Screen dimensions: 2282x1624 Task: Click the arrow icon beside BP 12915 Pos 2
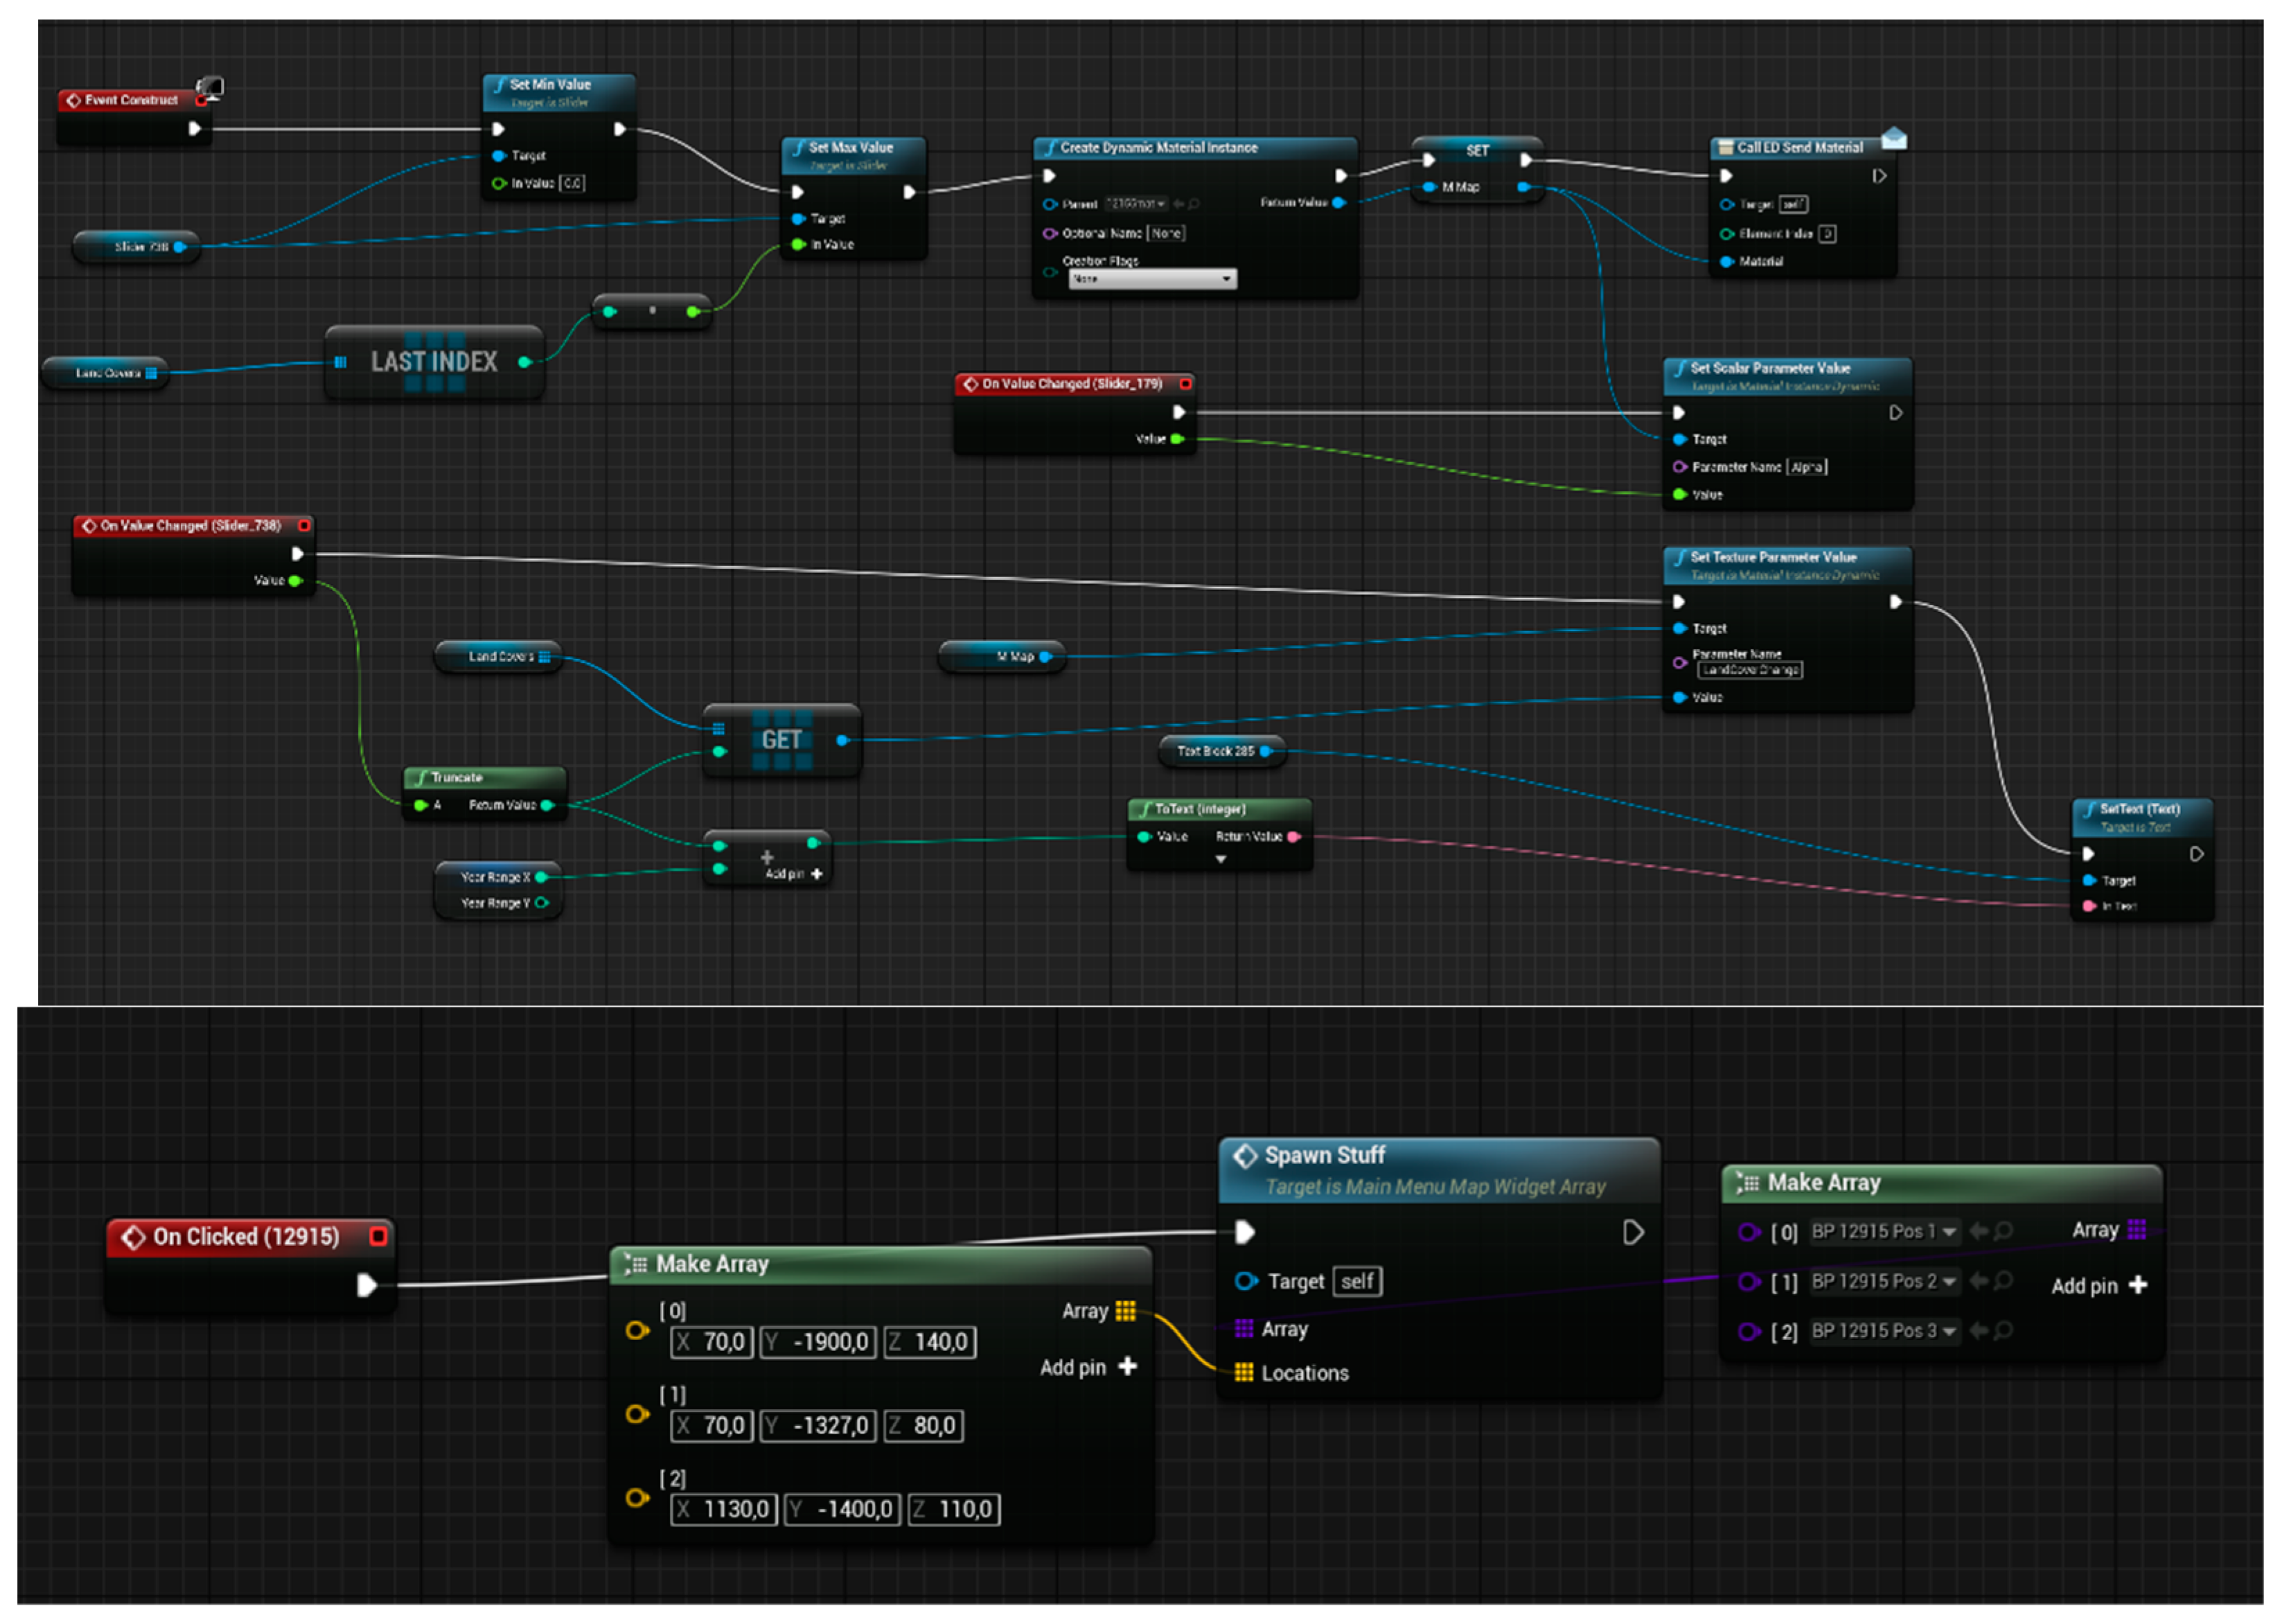pyautogui.click(x=1978, y=1281)
